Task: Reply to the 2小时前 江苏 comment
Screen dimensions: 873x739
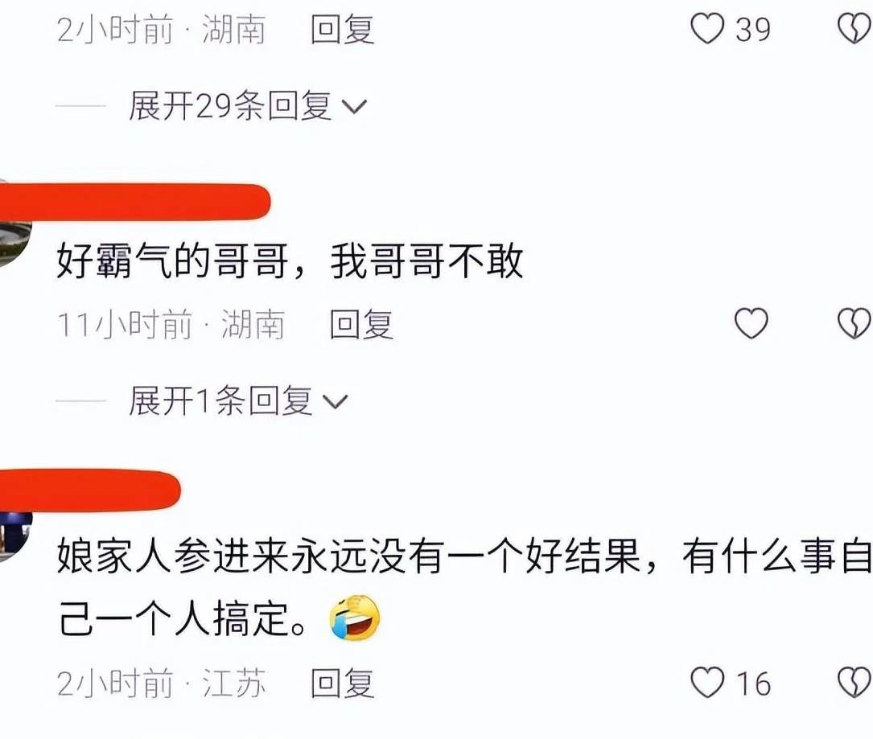Action: 342,684
